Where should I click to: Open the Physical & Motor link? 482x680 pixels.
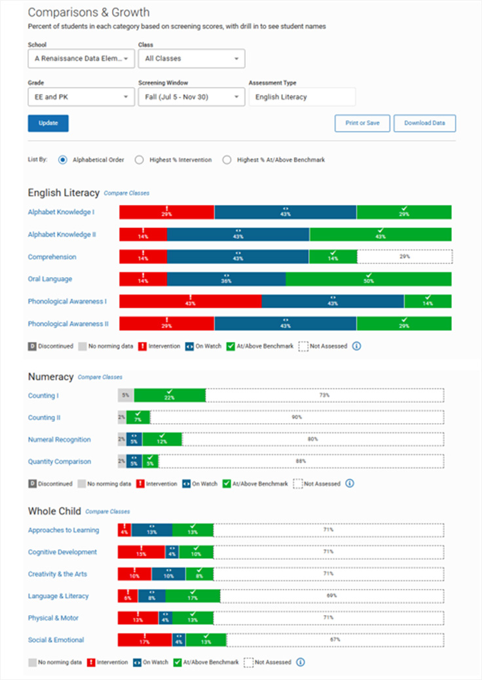53,618
